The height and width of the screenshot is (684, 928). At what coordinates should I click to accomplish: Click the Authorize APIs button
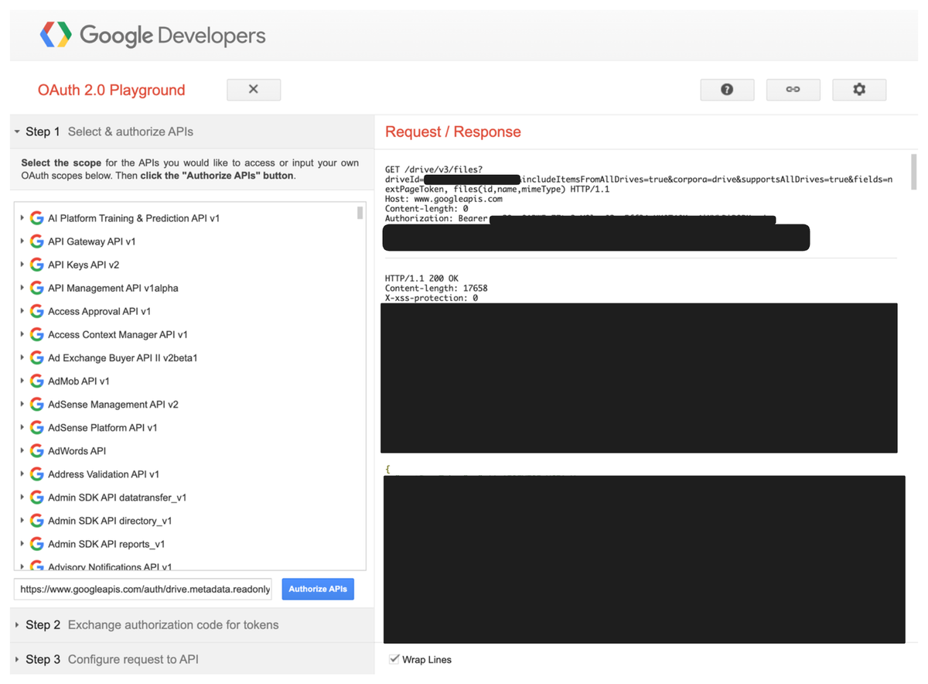click(318, 589)
